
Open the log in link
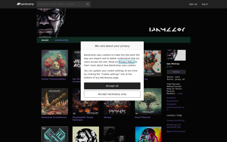(x=205, y=4)
